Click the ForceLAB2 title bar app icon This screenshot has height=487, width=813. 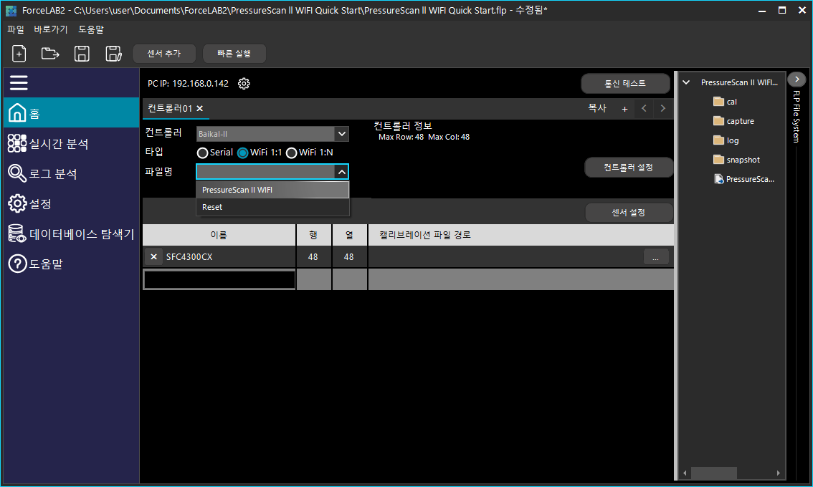(11, 10)
